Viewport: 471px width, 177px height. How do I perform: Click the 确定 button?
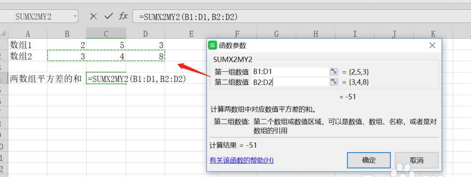pos(369,160)
